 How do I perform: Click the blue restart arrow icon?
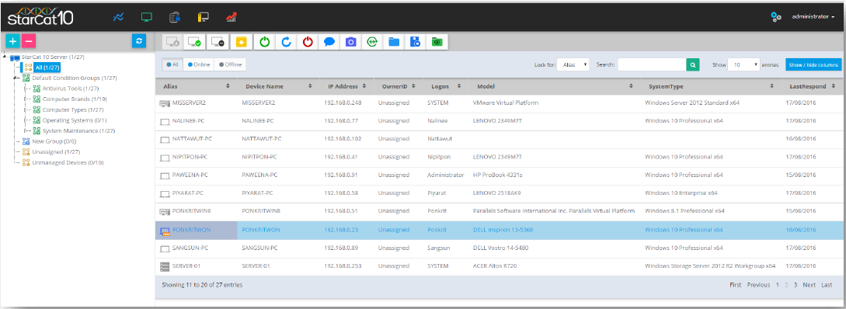(286, 41)
